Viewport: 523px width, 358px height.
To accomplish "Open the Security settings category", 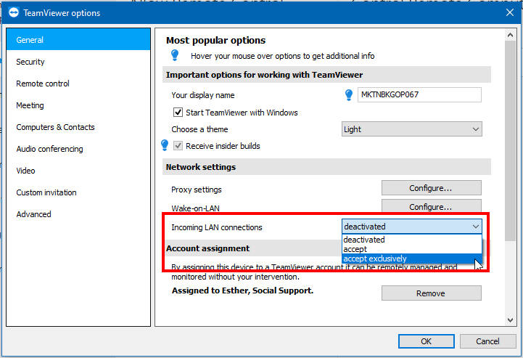I will tap(30, 62).
